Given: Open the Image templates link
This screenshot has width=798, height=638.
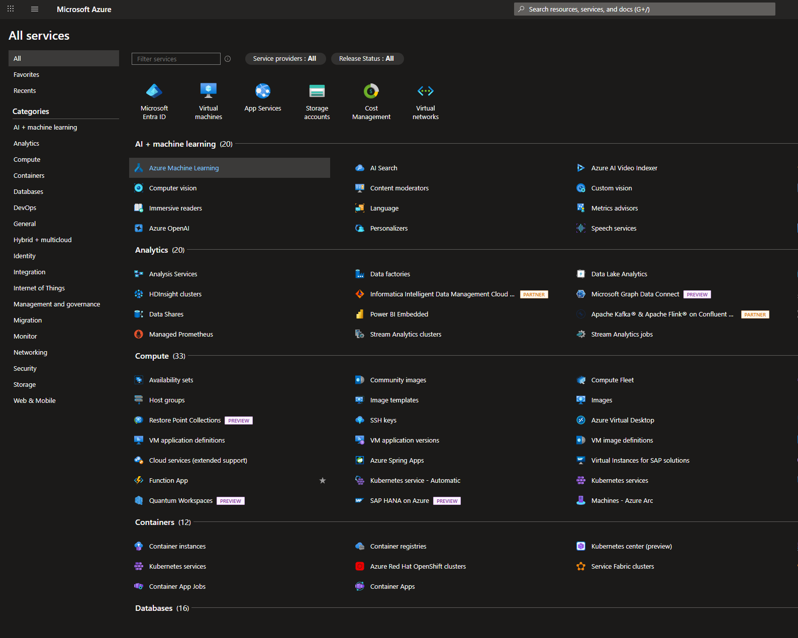Looking at the screenshot, I should (x=394, y=400).
